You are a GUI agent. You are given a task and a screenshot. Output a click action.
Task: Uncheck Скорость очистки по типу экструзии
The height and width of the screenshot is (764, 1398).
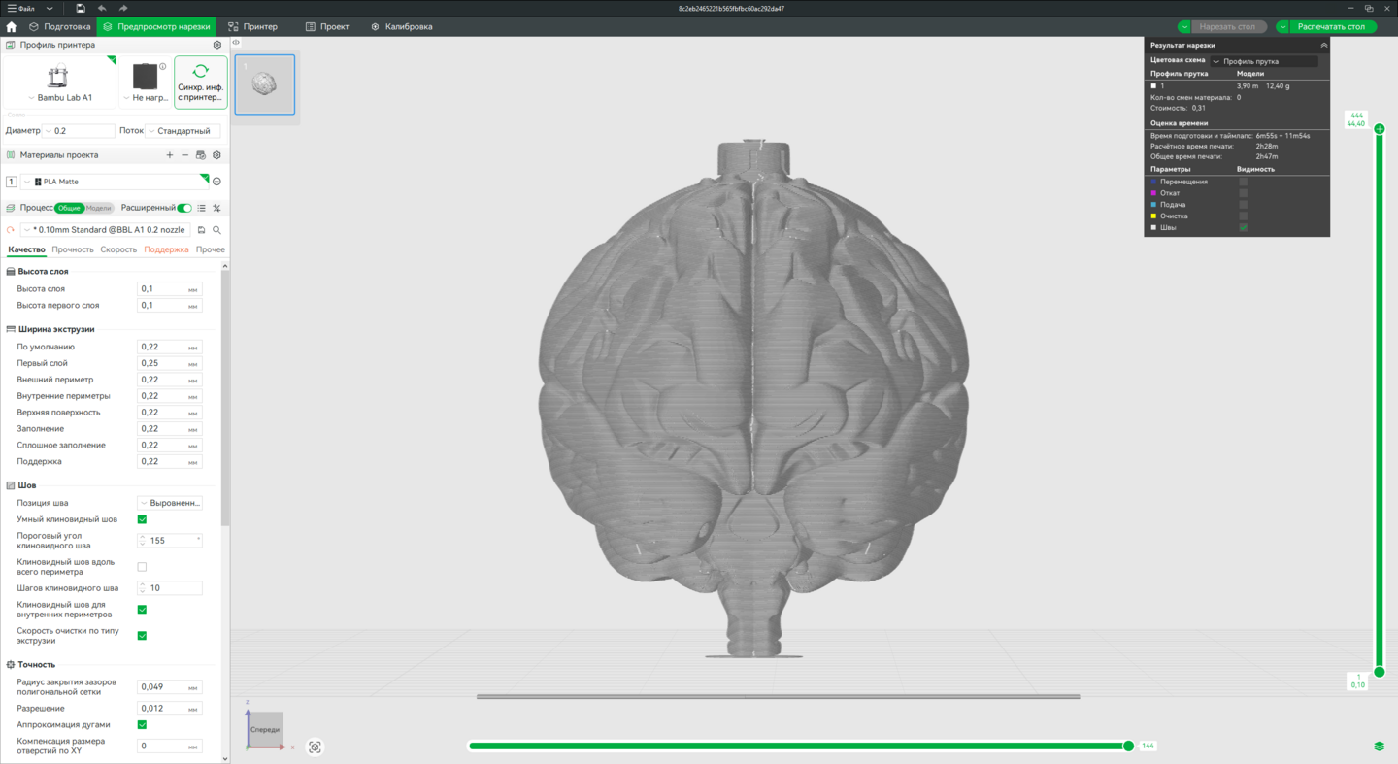tap(142, 636)
